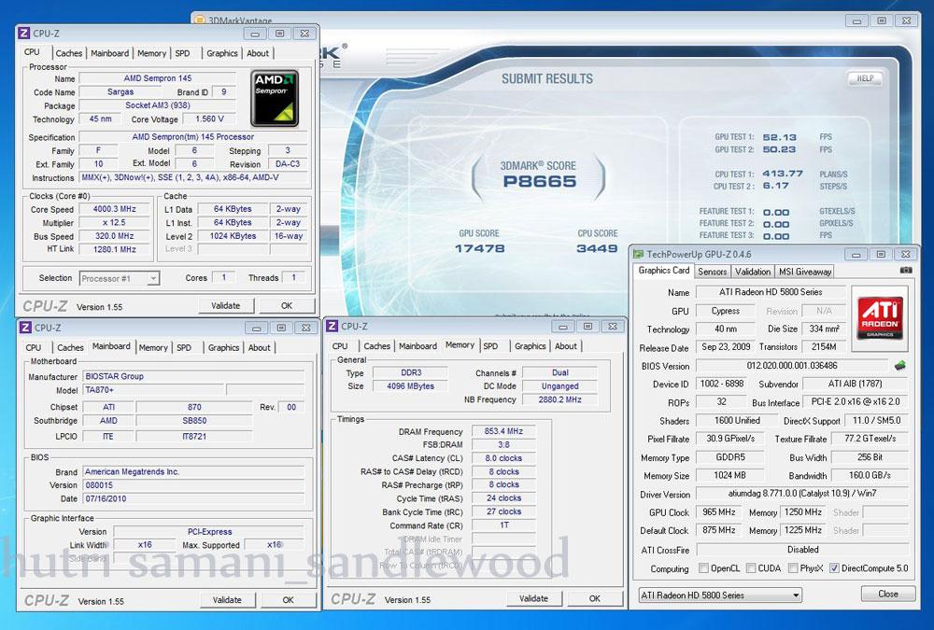Toggle the OpenCL checkbox in GPU-Z
The height and width of the screenshot is (630, 934).
703,568
